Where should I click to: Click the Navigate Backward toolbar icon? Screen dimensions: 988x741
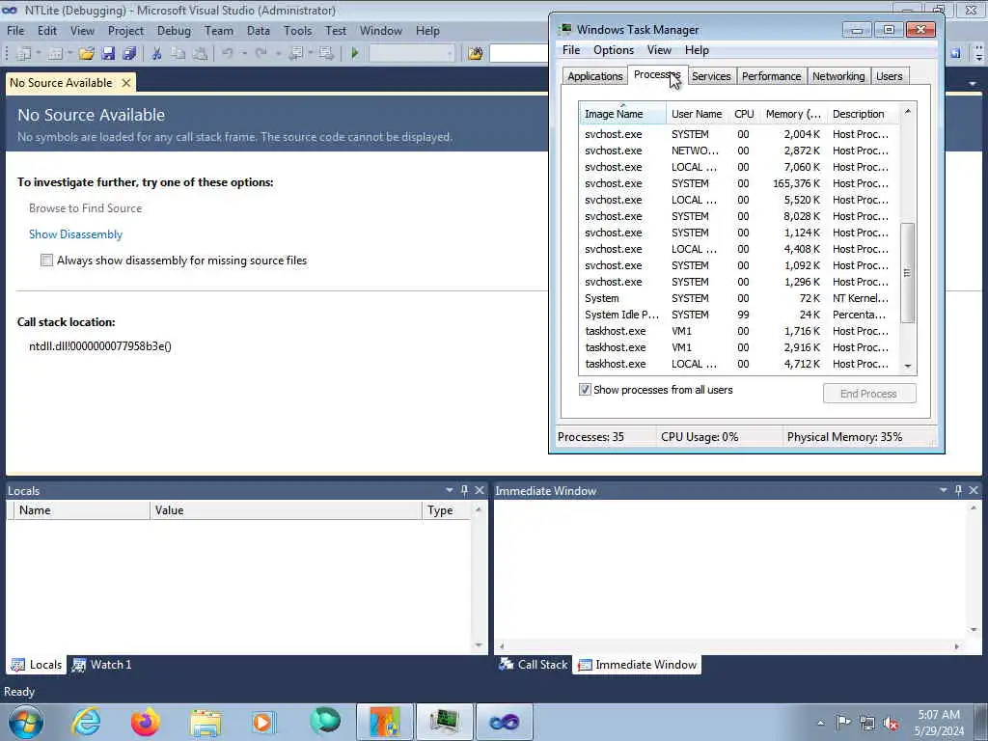[x=295, y=54]
